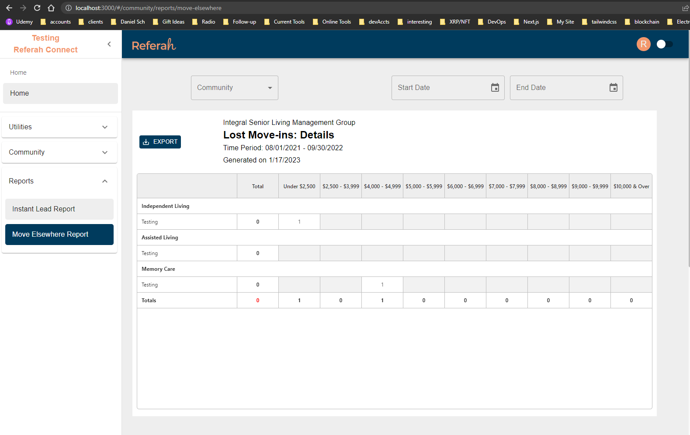This screenshot has width=690, height=435.
Task: Open the Current Tools bookmark folder
Action: point(284,22)
